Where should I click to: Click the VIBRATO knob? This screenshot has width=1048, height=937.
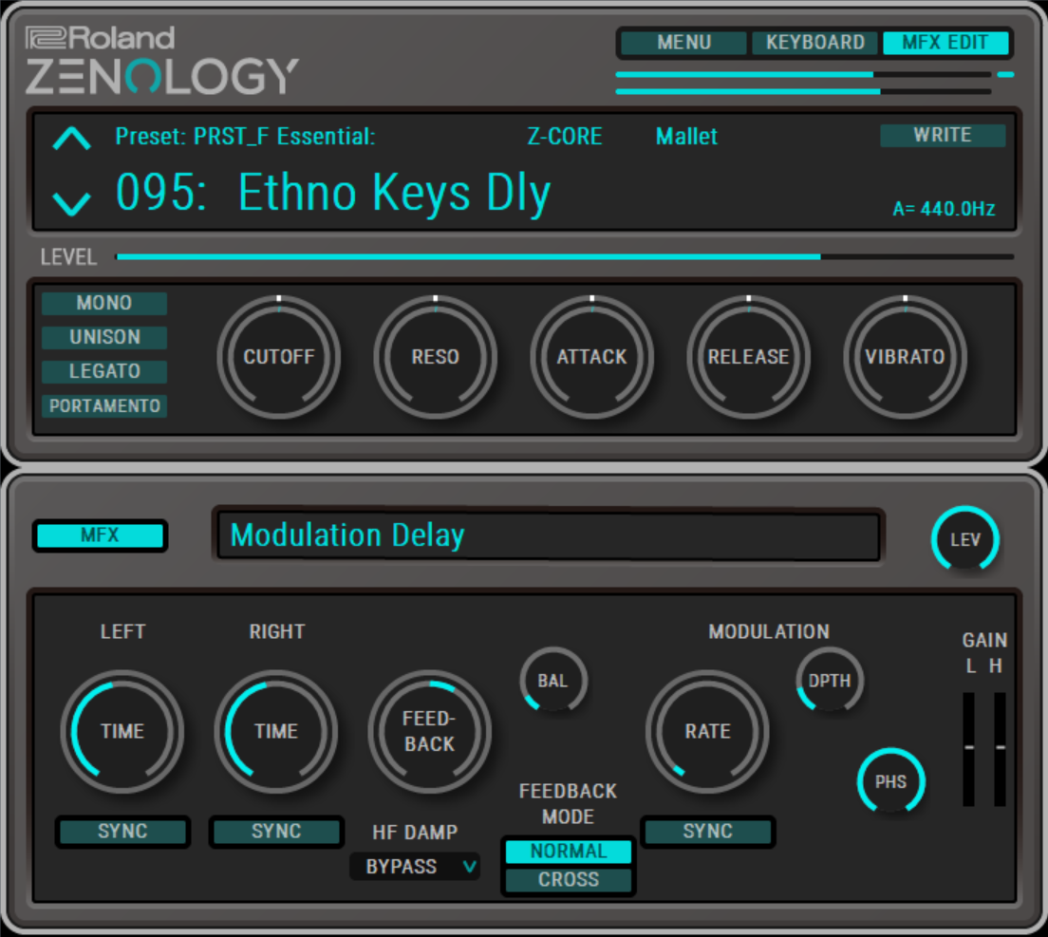905,357
